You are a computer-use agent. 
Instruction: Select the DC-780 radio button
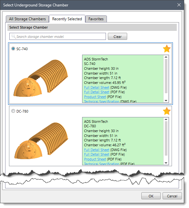(x=13, y=111)
